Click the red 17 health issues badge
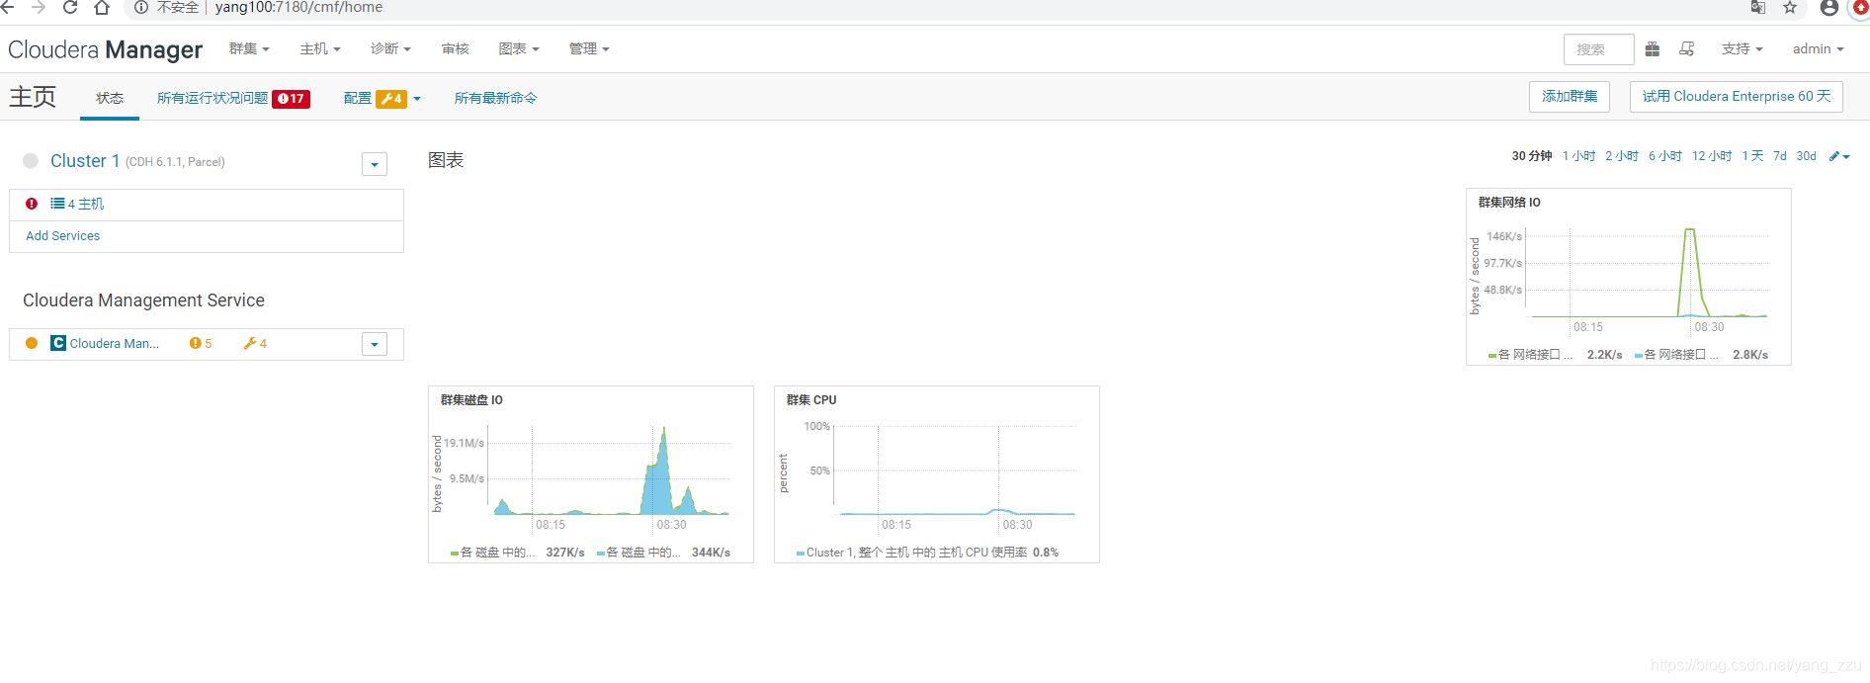 (x=292, y=99)
